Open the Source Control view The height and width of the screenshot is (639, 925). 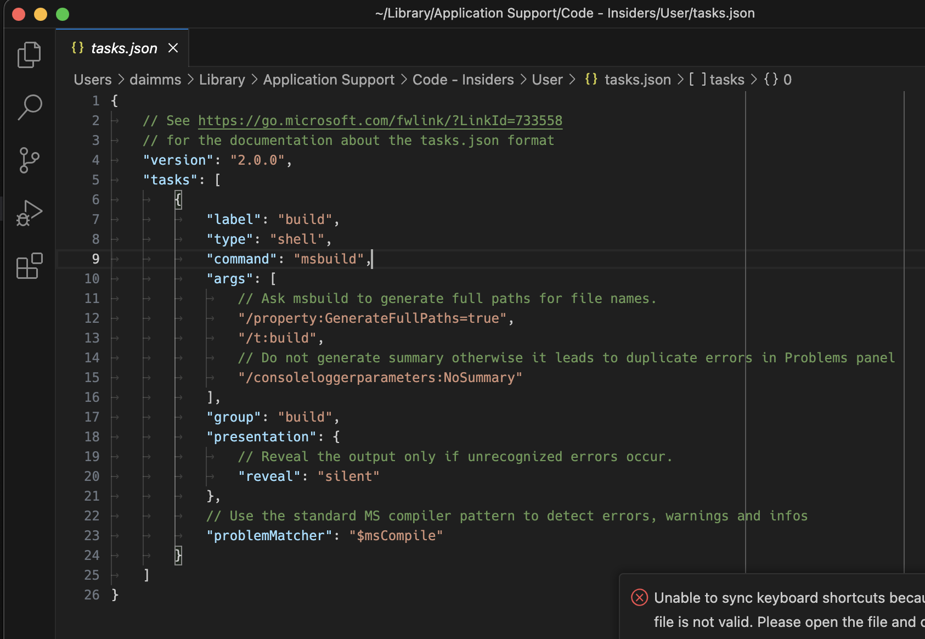[29, 160]
